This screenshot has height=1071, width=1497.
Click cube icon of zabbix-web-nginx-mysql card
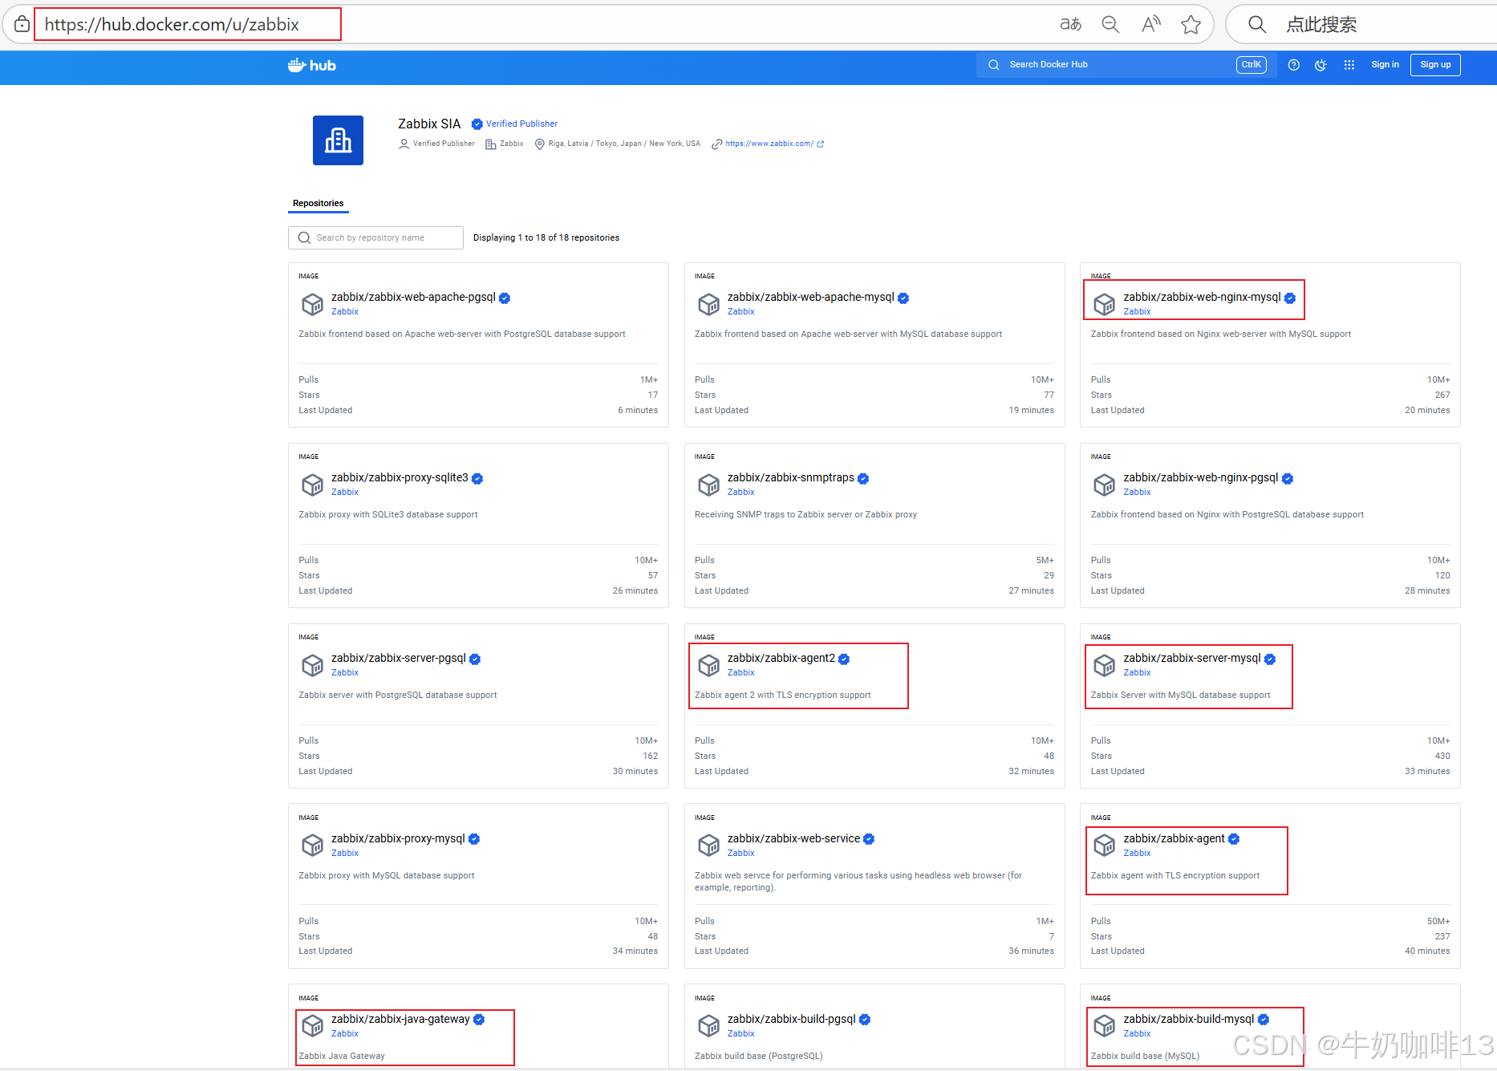[1105, 304]
